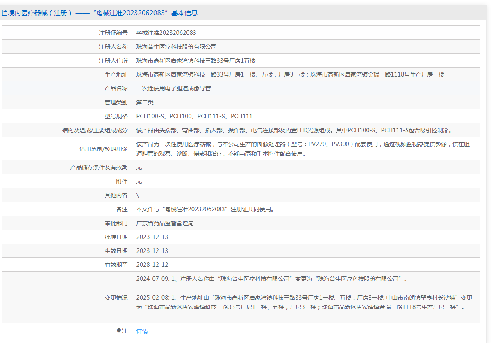Select the 注 label in the last row
The image size is (491, 343).
click(x=125, y=331)
